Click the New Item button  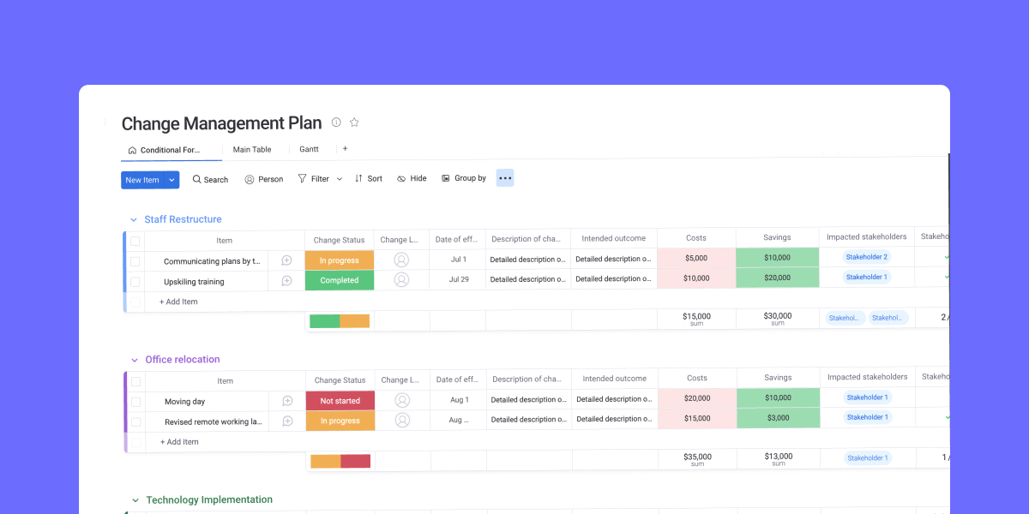pos(142,180)
